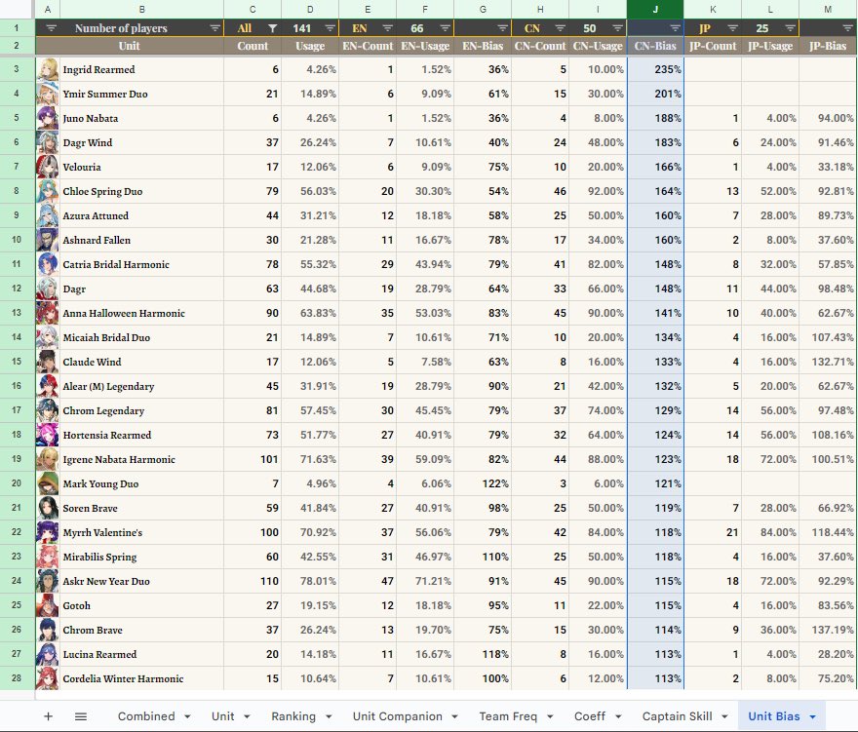This screenshot has width=858, height=732.
Task: Select Chloe Spring Duo CN-Usage 92.00%
Action: (x=598, y=191)
